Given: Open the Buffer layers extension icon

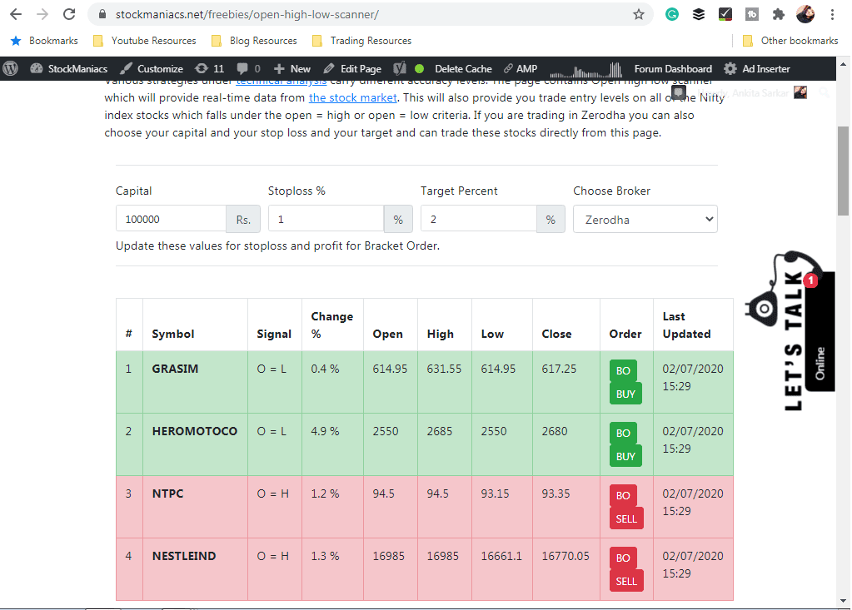Looking at the screenshot, I should (x=698, y=15).
